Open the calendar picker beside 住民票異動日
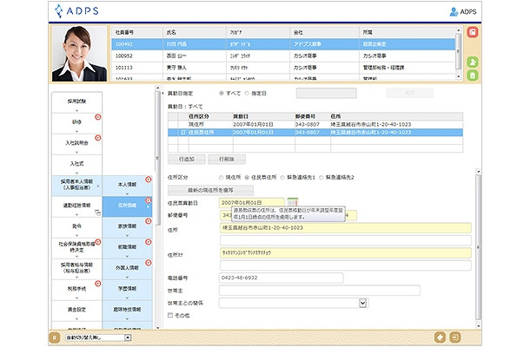 click(293, 202)
